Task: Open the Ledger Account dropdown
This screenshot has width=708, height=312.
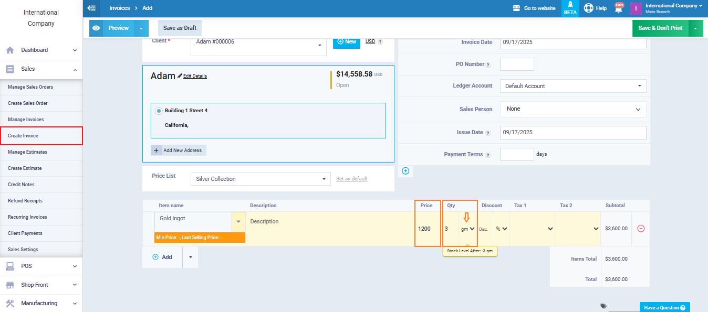Action: pyautogui.click(x=573, y=86)
